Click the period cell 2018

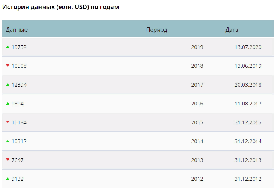click(x=197, y=66)
